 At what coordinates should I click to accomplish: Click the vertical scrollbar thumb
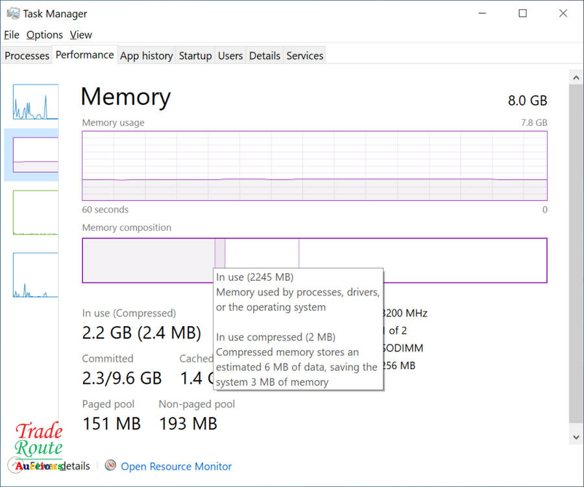(575, 253)
